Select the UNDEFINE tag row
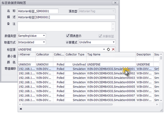 [88, 64]
